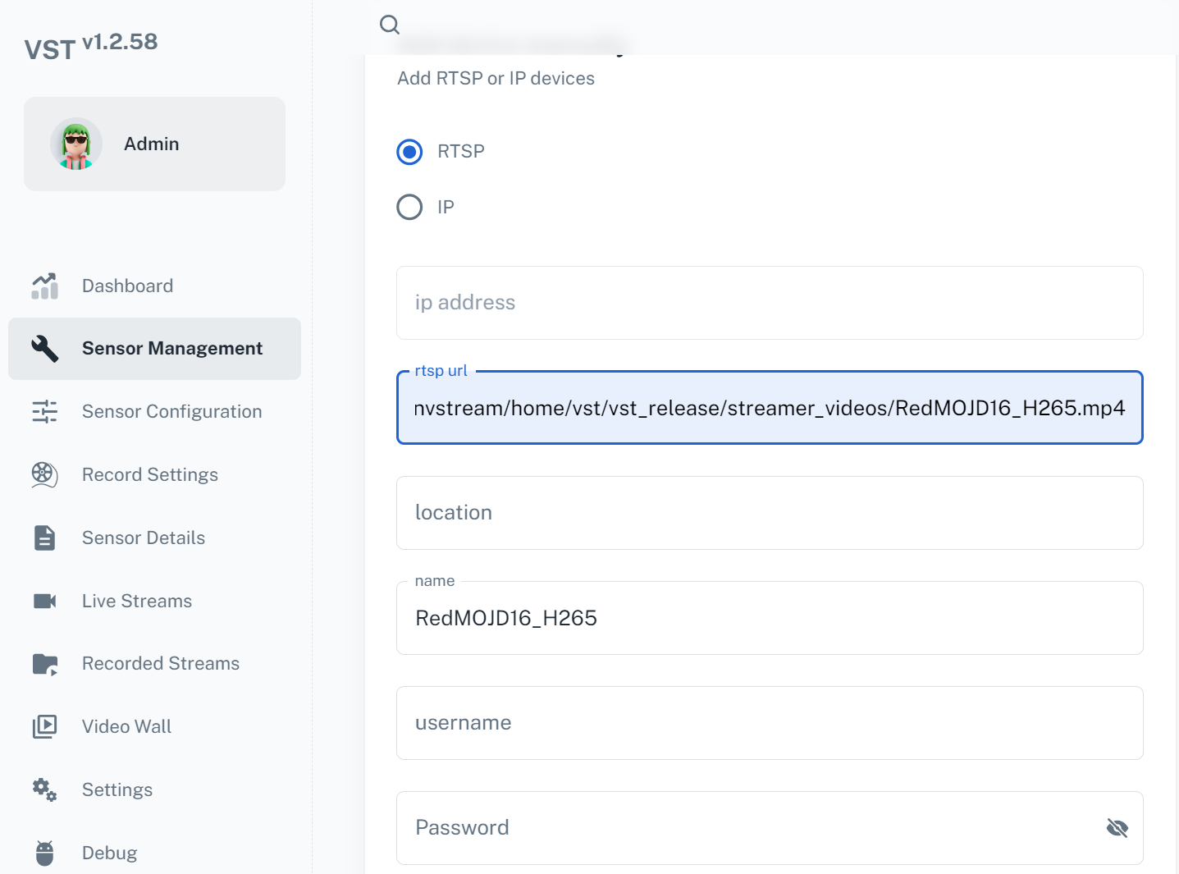Click the location text field
The height and width of the screenshot is (874, 1179).
769,513
